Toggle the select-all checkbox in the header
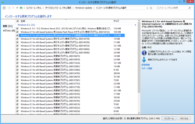195x124 pixels. pyautogui.click(x=18, y=21)
